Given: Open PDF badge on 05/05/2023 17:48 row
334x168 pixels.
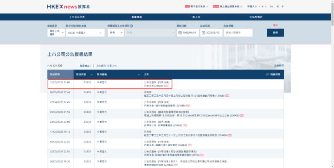Looking at the screenshot, I should (x=227, y=96).
